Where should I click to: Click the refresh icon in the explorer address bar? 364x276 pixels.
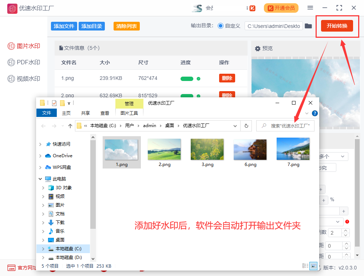coord(246,126)
